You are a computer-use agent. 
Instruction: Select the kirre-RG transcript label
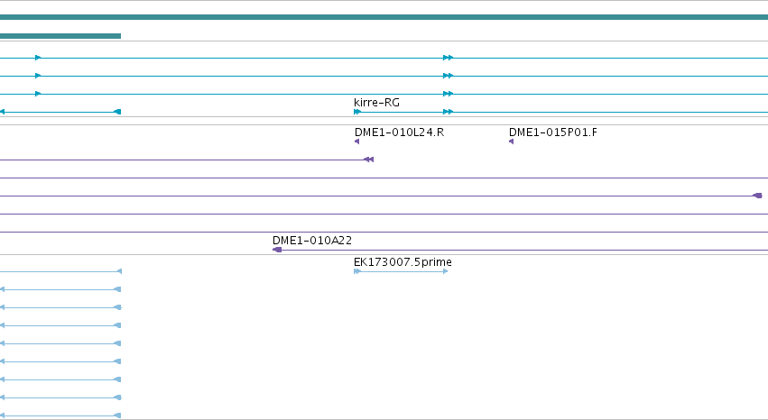coord(376,103)
